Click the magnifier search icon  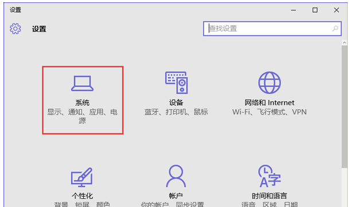pos(335,29)
